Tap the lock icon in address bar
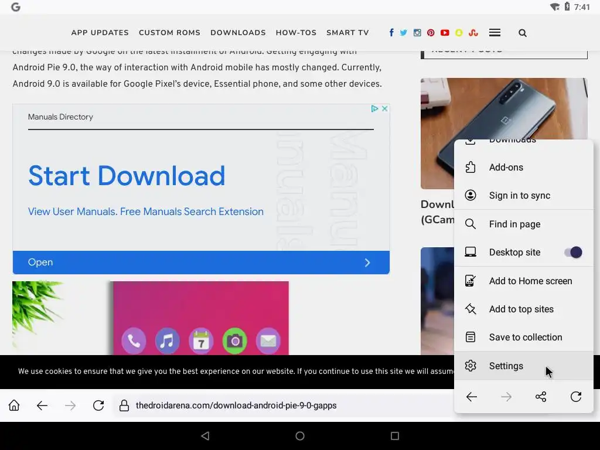Screen dimensions: 600x450 pyautogui.click(x=124, y=405)
